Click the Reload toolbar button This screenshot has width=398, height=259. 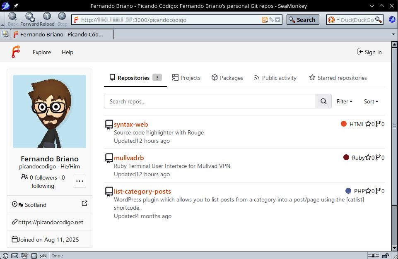47,19
